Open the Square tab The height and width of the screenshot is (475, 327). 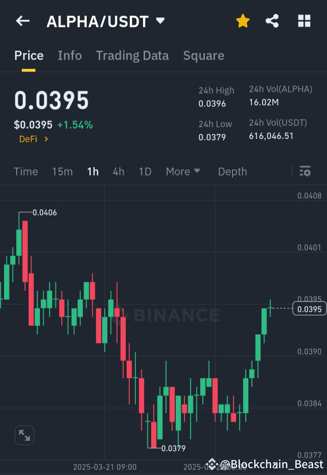pos(203,55)
